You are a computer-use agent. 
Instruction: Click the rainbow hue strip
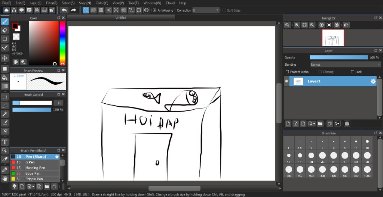(62, 43)
